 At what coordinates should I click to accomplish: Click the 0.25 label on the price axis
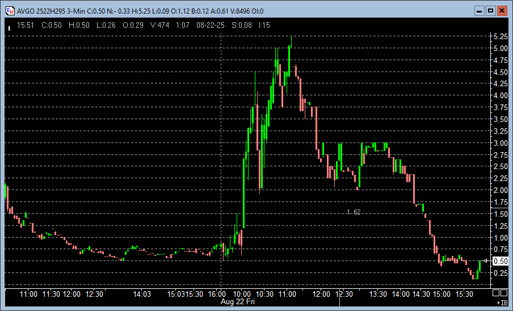pyautogui.click(x=501, y=273)
